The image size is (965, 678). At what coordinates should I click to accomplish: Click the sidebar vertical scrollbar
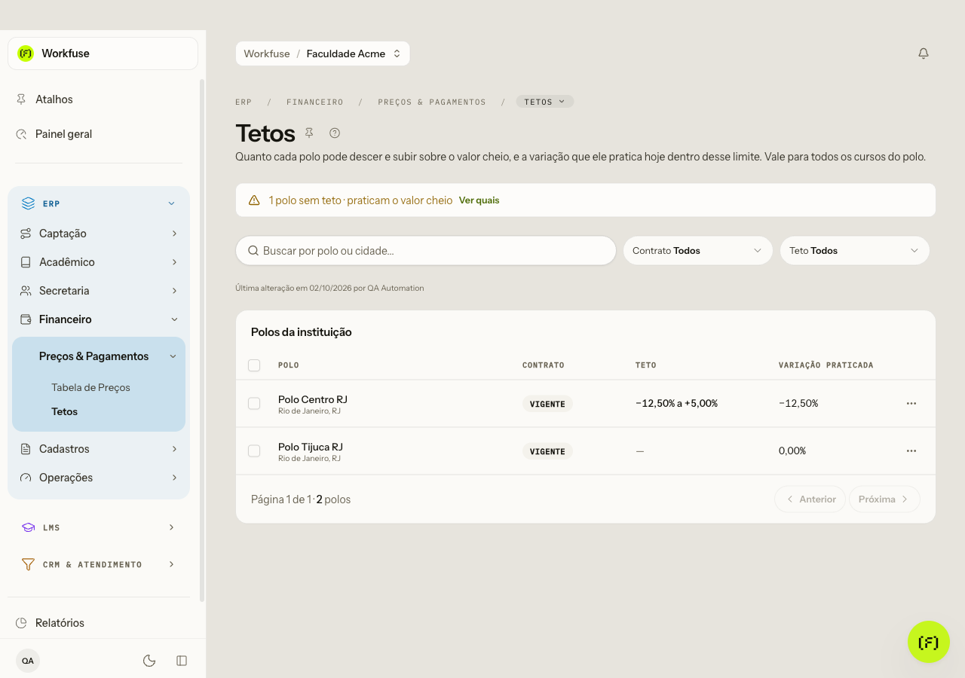point(201,339)
